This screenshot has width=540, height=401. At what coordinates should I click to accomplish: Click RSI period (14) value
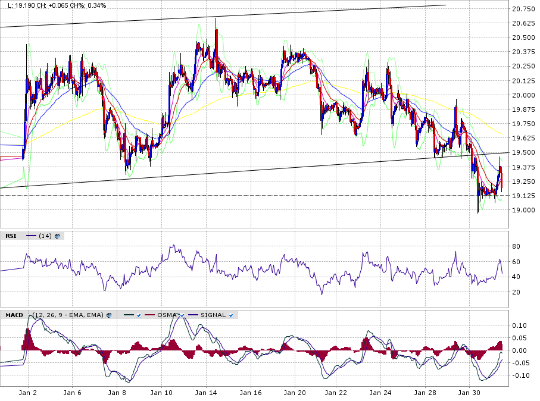click(45, 236)
